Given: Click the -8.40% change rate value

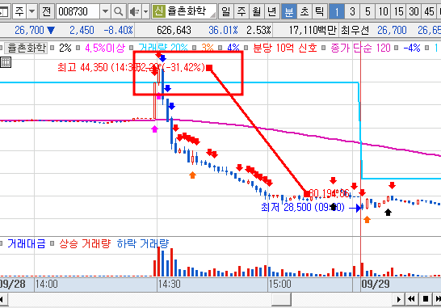Looking at the screenshot, I should [118, 30].
